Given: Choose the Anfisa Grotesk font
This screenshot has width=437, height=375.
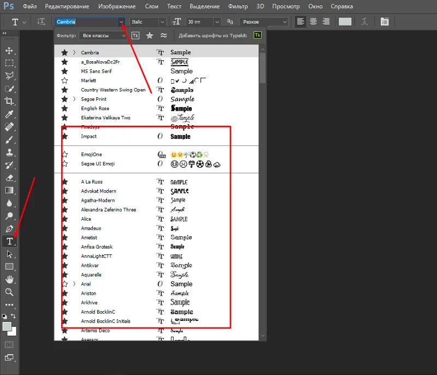Looking at the screenshot, I should click(156, 247).
